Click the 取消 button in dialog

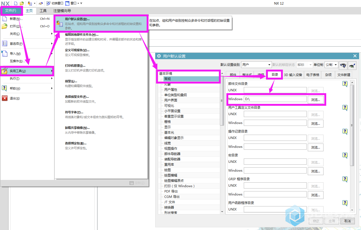point(347,221)
